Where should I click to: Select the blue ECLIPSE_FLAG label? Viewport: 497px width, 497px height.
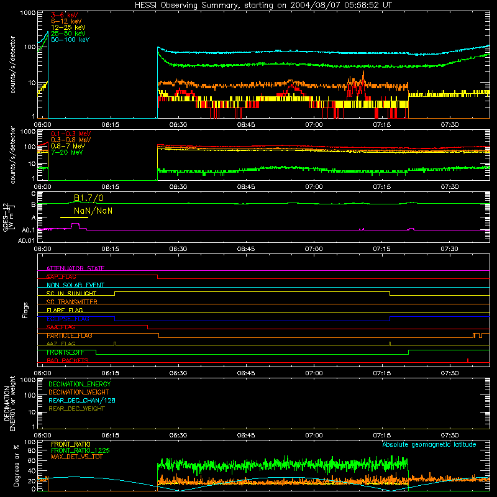tap(68, 319)
